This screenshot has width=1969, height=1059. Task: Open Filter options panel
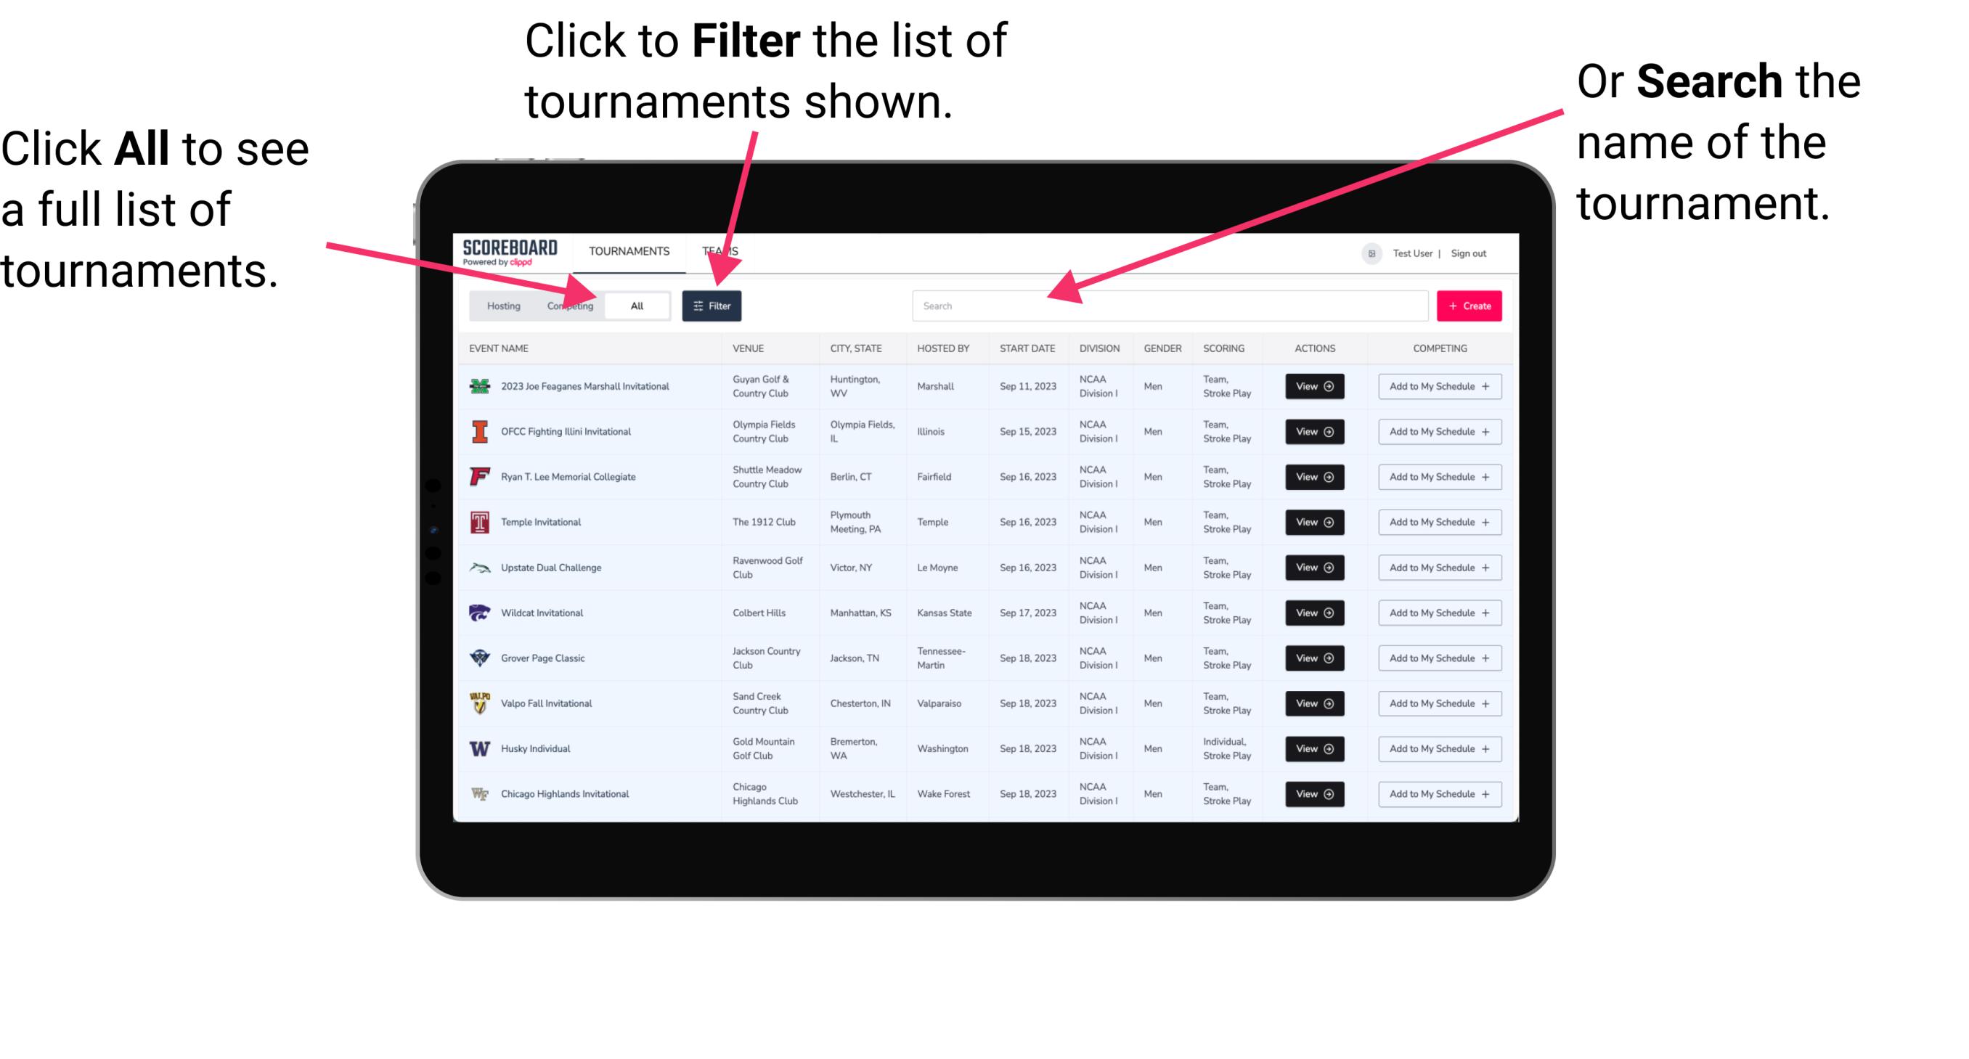point(712,305)
